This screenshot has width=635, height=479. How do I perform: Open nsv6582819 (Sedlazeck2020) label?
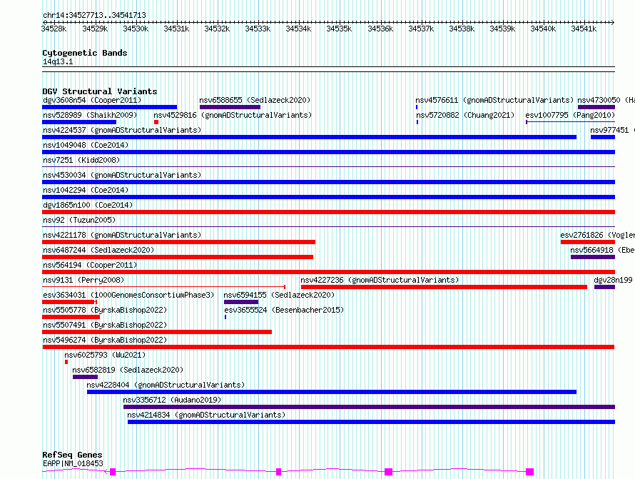pos(128,370)
